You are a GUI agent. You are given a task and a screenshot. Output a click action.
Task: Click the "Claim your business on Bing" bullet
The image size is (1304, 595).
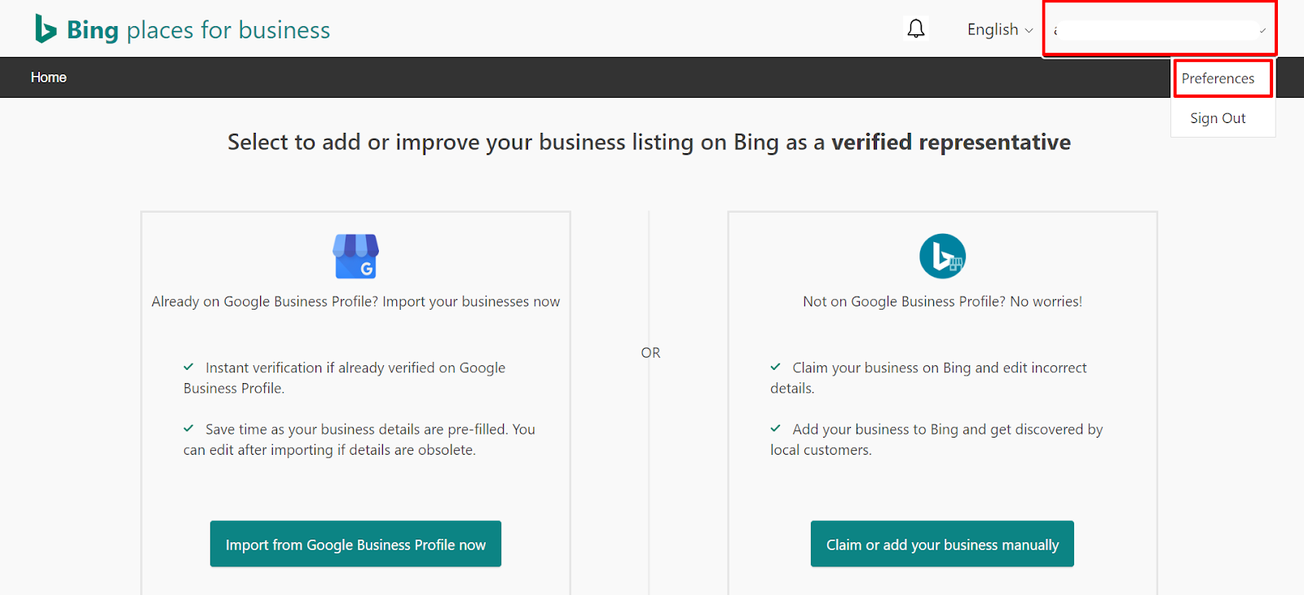coord(929,378)
